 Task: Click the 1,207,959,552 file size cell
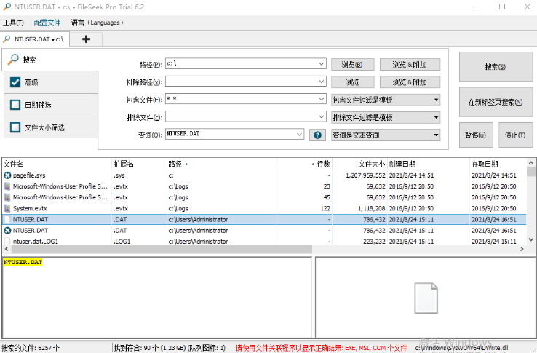[365, 175]
